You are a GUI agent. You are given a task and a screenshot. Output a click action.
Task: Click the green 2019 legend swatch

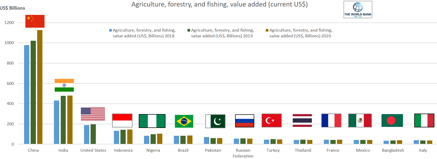click(x=189, y=30)
